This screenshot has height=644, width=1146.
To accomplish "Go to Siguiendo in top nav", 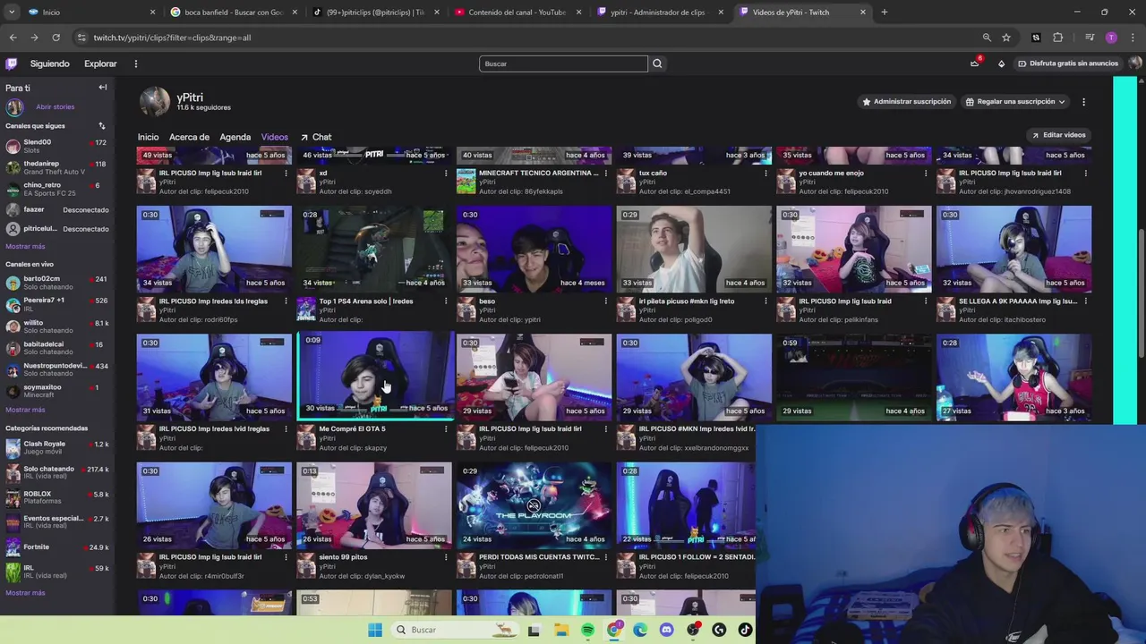I will click(x=49, y=64).
